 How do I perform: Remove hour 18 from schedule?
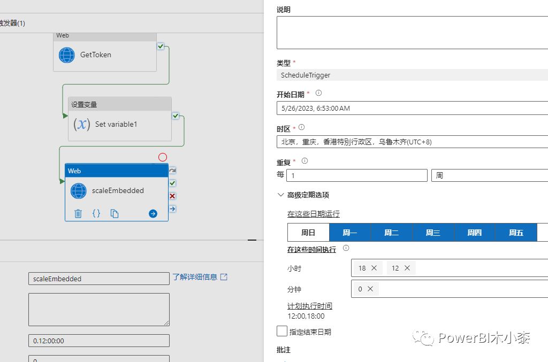tap(374, 268)
